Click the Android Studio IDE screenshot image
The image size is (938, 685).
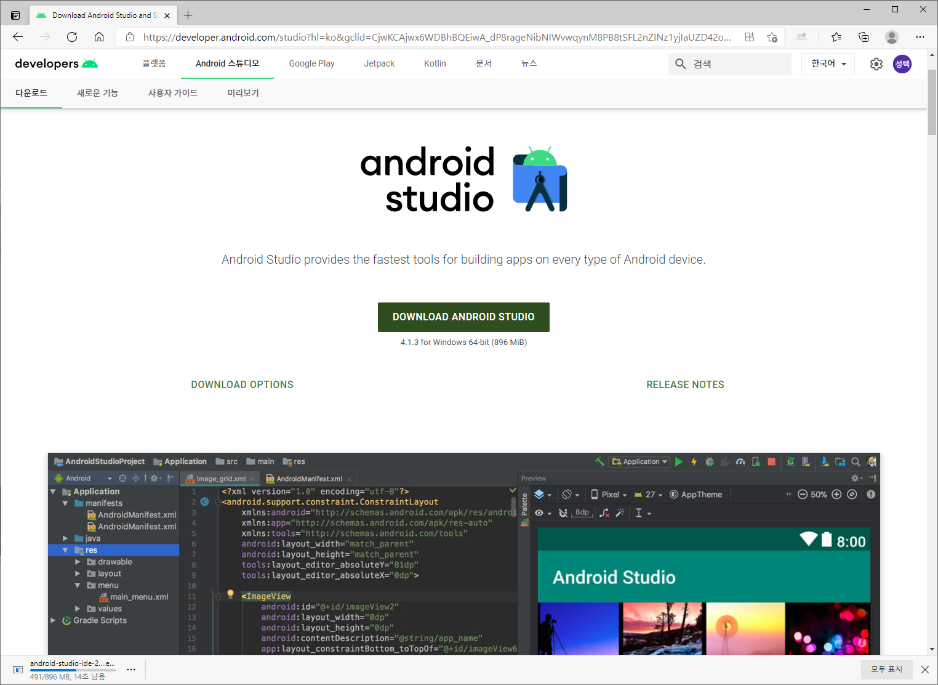464,554
